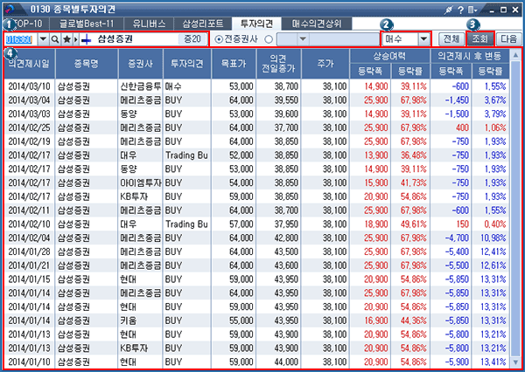
Task: Switch to the 글로벌Best-11 tab
Action: point(87,24)
